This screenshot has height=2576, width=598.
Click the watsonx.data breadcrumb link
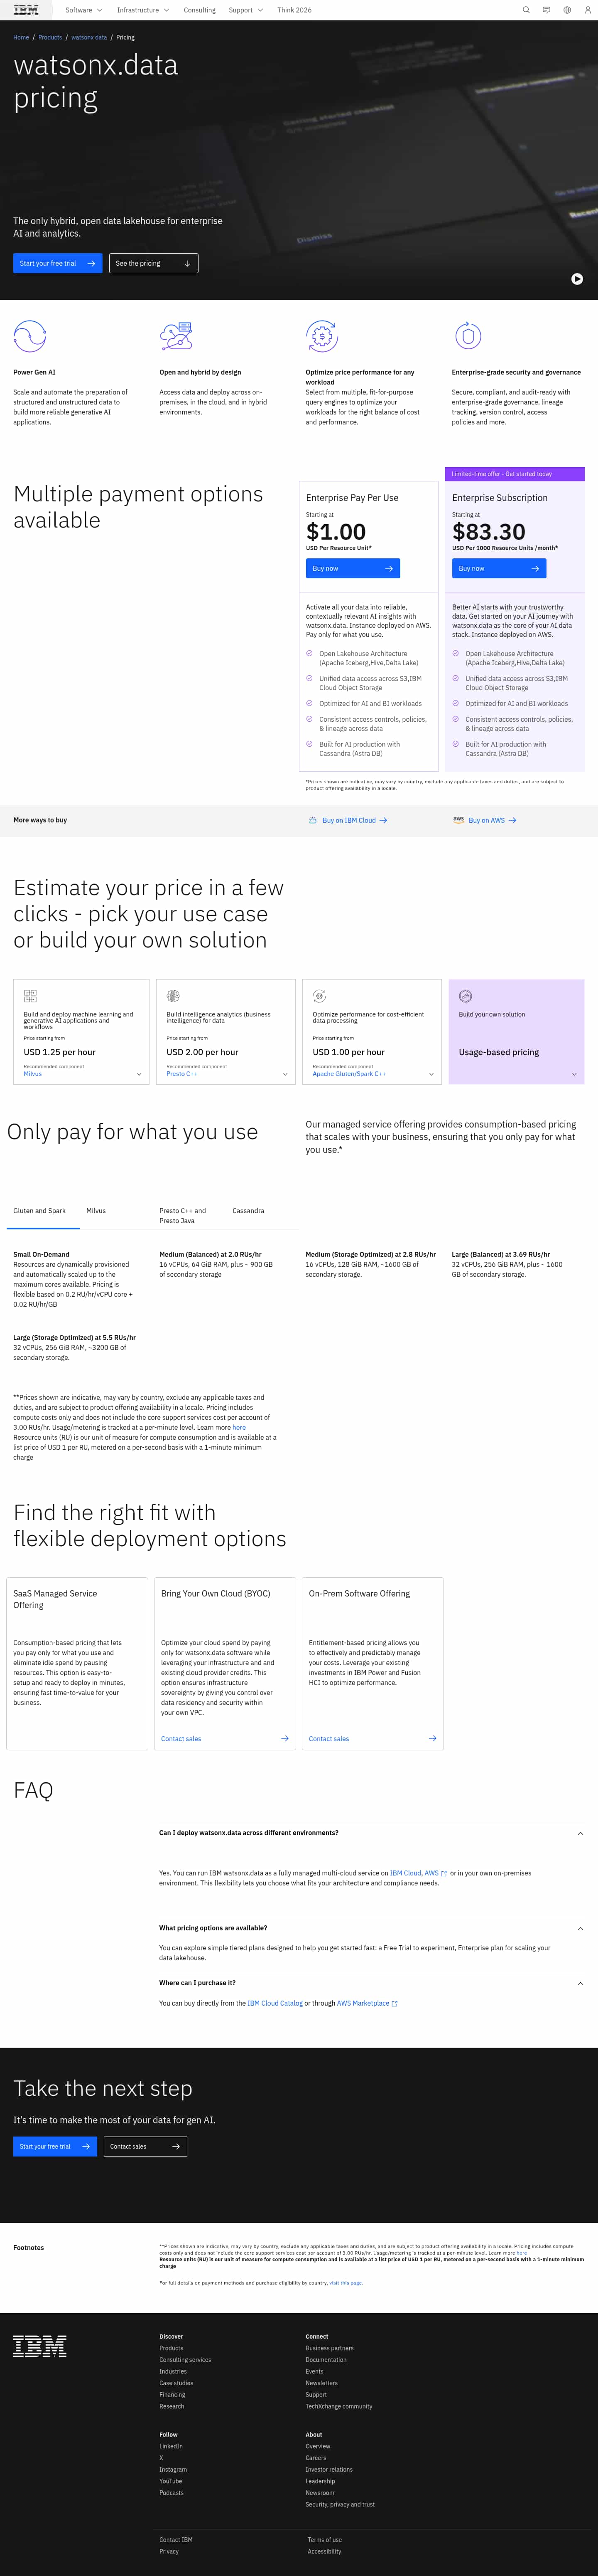(89, 37)
